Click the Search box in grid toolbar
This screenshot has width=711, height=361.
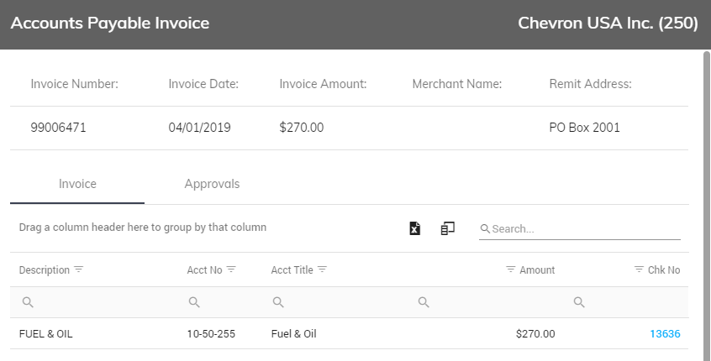[x=580, y=228]
